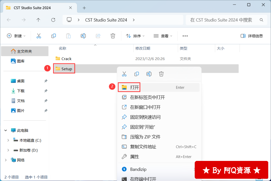Screen dimensions: 271x181
Task: Add a new tab with the plus button
Action: [x=84, y=8]
